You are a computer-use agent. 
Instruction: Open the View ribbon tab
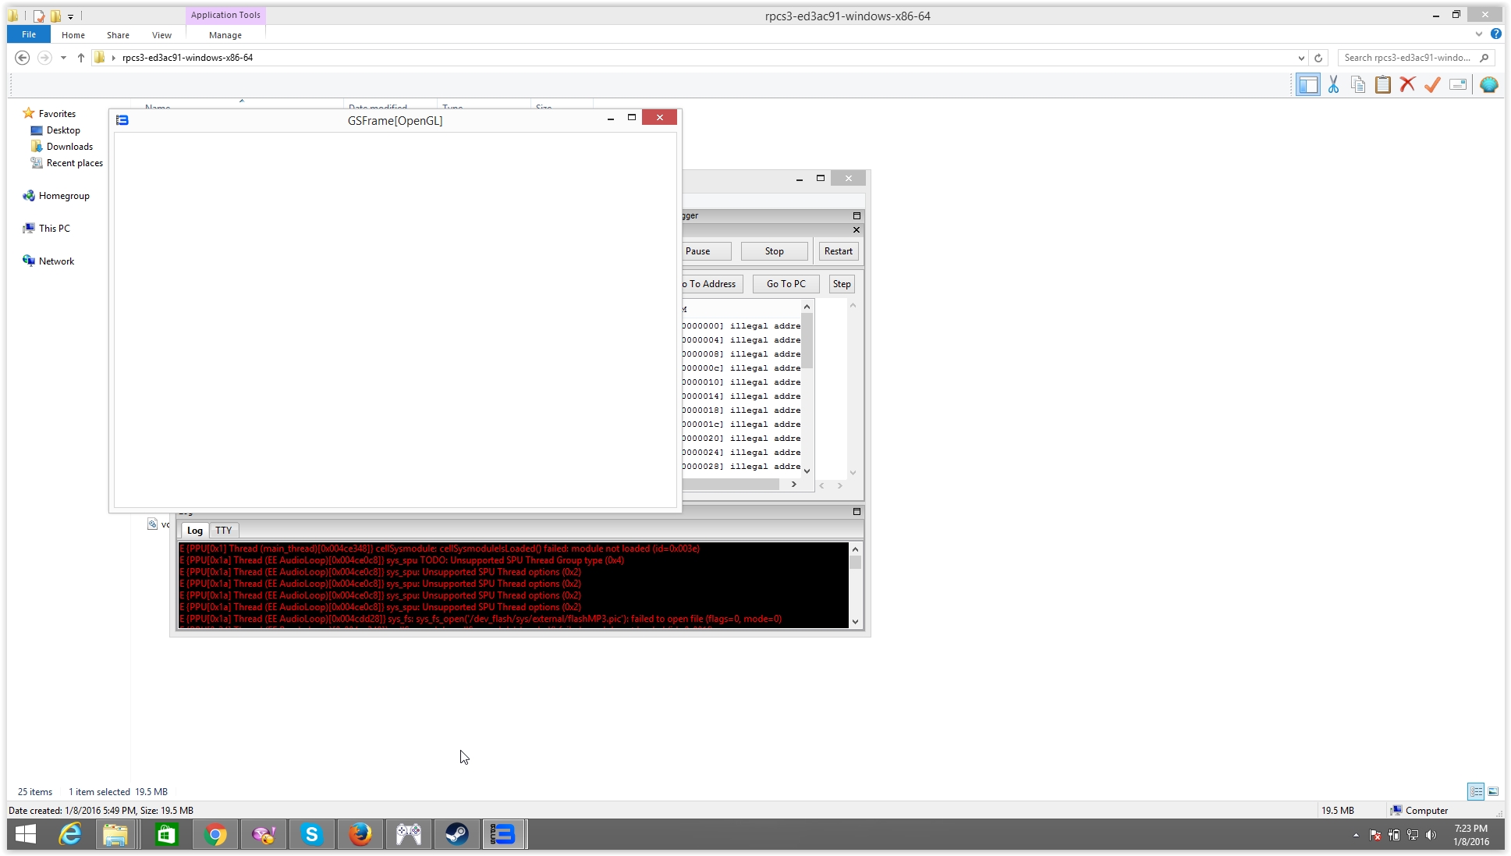[x=161, y=35]
